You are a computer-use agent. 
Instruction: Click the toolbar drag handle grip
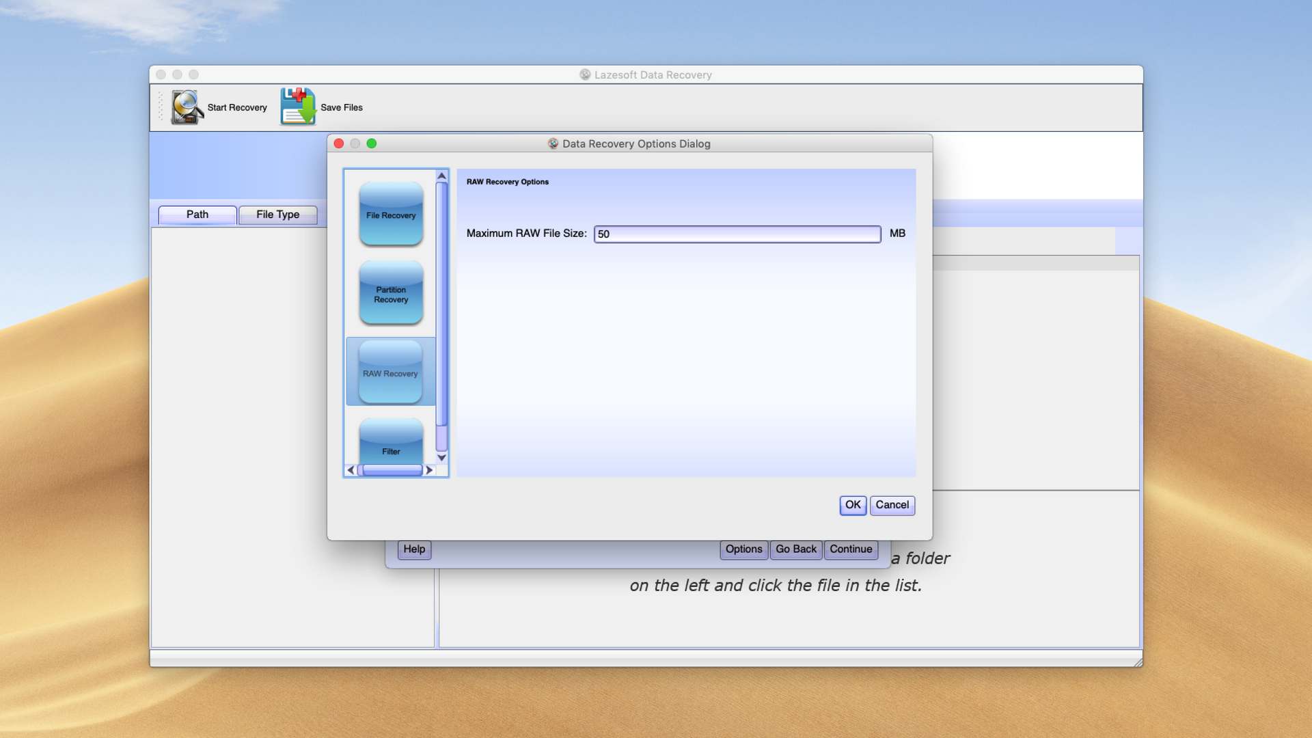pos(161,107)
